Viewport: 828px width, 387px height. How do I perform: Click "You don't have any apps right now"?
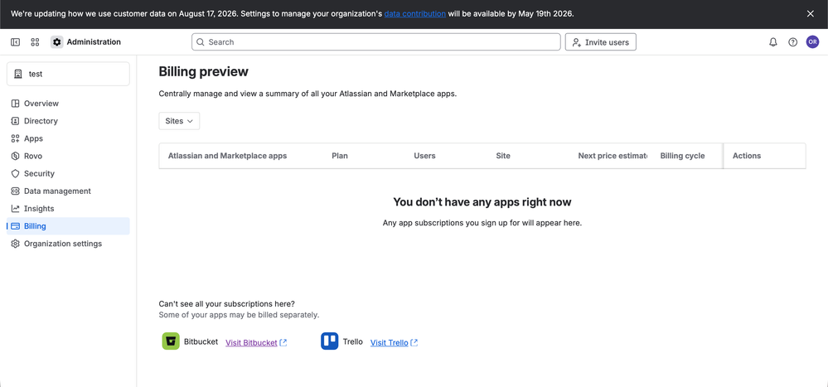pyautogui.click(x=482, y=201)
